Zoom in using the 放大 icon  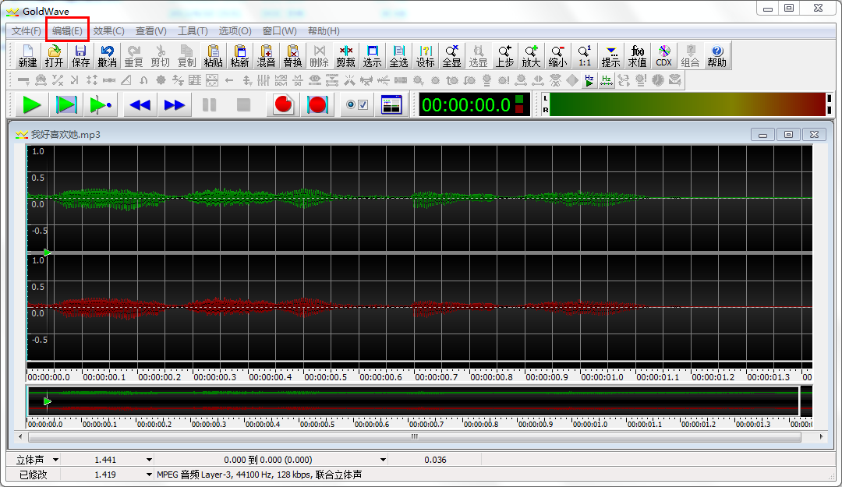(531, 55)
